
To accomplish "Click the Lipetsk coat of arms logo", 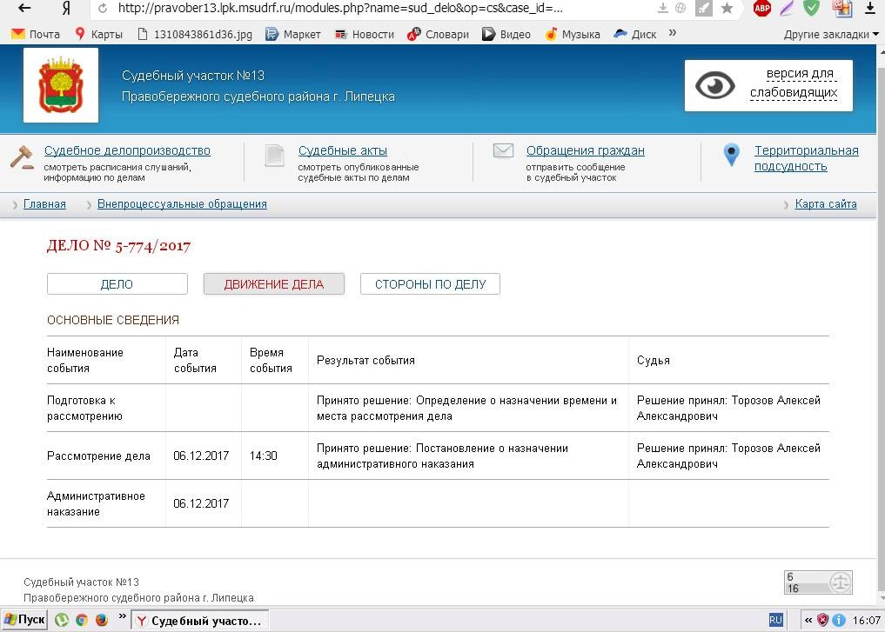I will click(60, 85).
